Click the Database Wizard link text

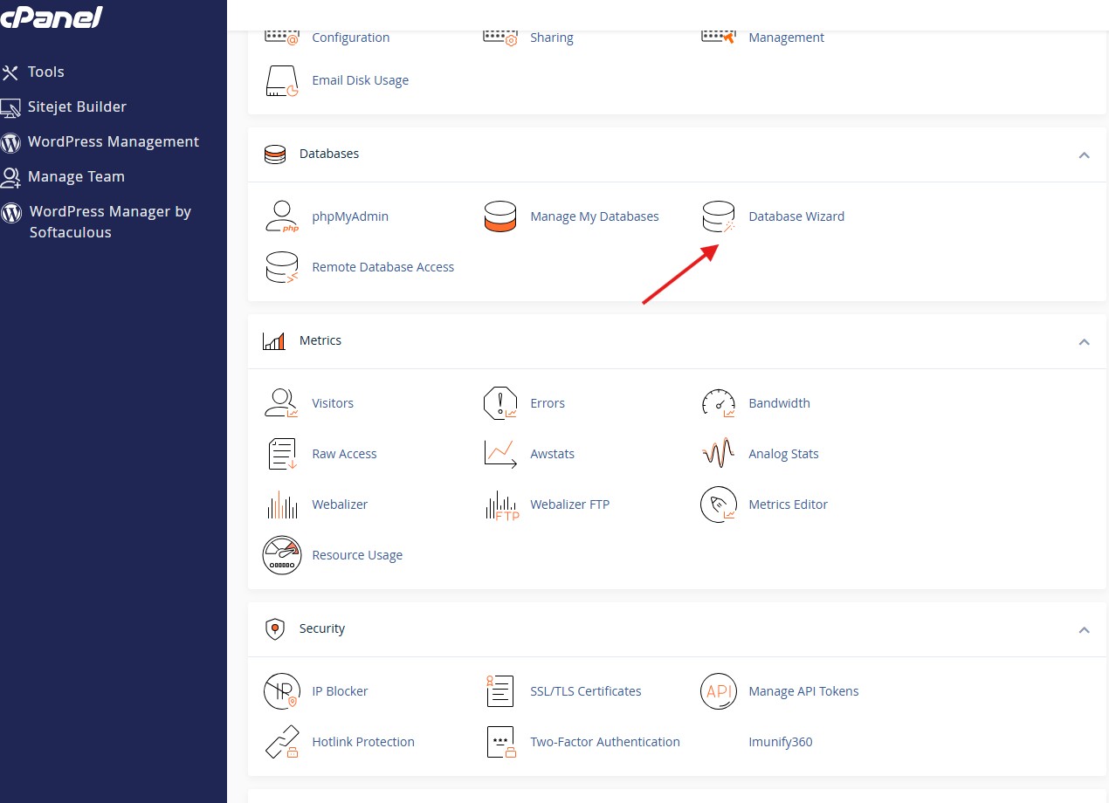tap(796, 216)
